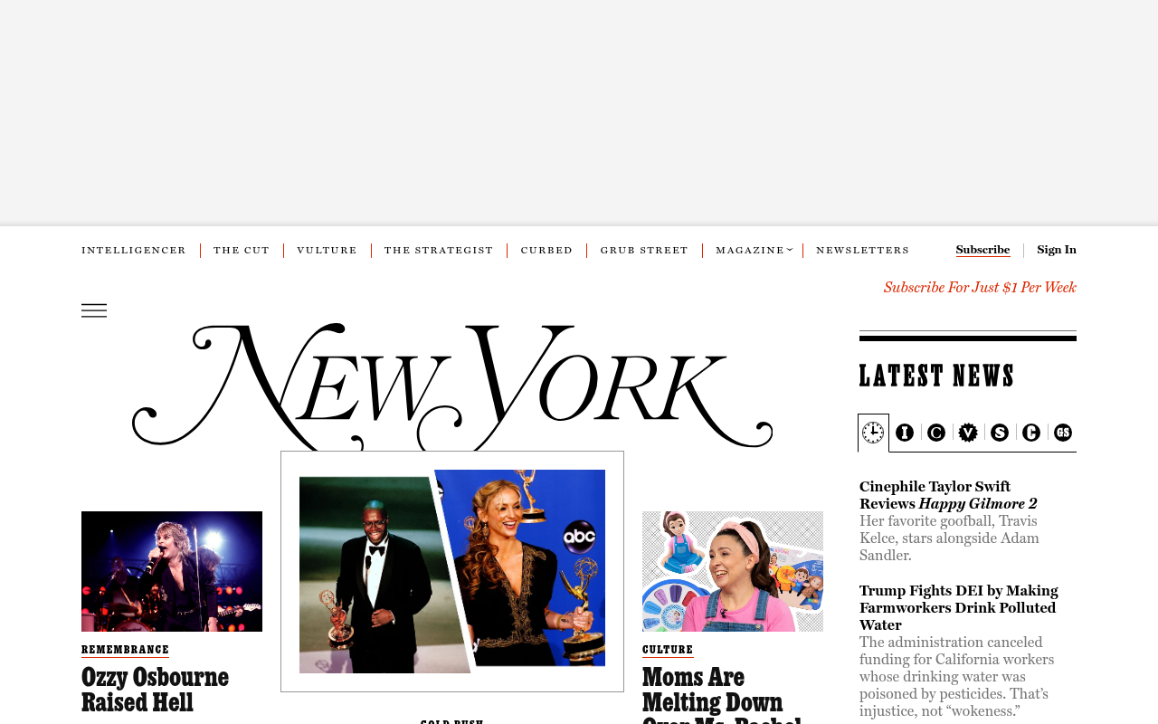Expand the Magazine dropdown menu
This screenshot has height=724, width=1158.
pyautogui.click(x=754, y=251)
